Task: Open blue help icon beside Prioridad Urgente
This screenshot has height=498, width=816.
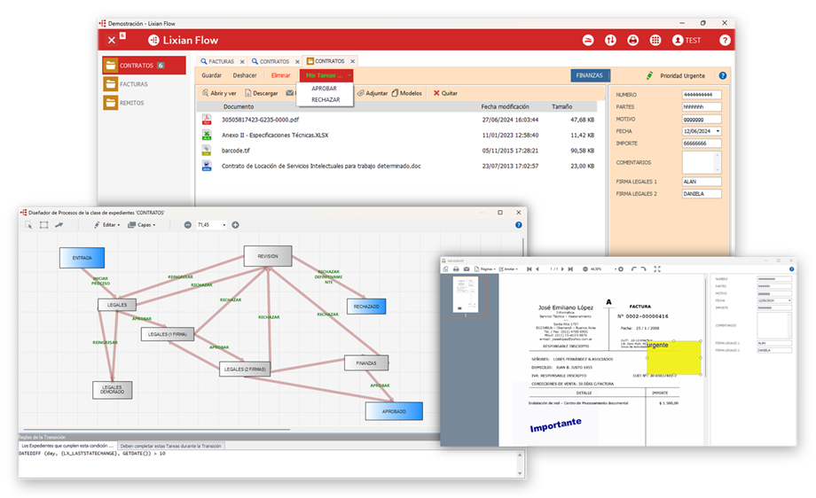Action: tap(722, 75)
